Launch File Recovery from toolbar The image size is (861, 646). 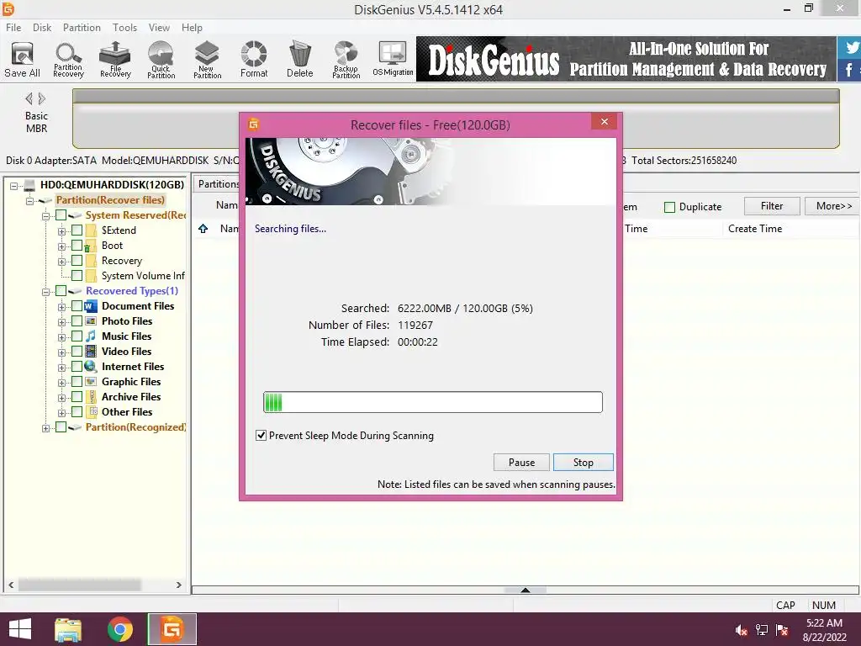pos(115,60)
